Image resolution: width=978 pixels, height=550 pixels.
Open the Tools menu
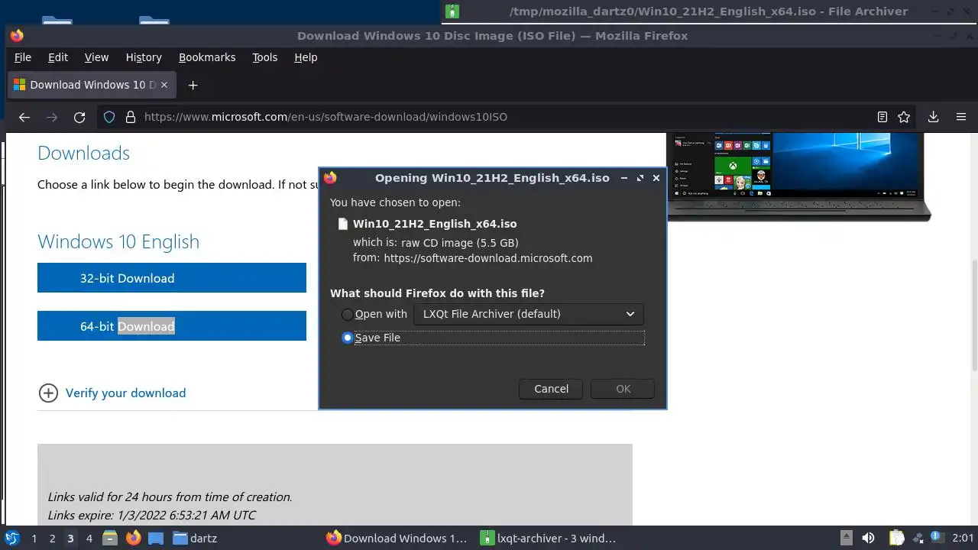pyautogui.click(x=265, y=57)
